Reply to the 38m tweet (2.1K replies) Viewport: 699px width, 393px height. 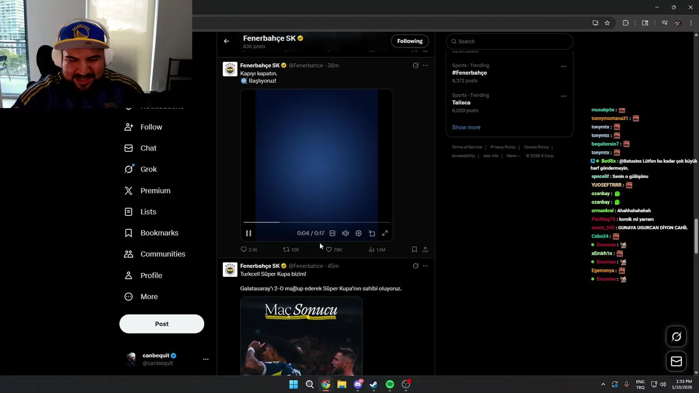249,249
